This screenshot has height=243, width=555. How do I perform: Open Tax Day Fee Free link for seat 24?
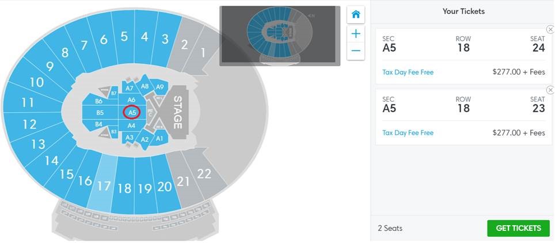pos(408,72)
